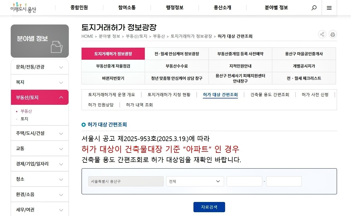Click the first lot number input field
Screen dimensions: 351x216
(244, 181)
